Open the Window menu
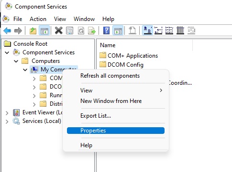The height and width of the screenshot is (172, 232). tap(84, 19)
